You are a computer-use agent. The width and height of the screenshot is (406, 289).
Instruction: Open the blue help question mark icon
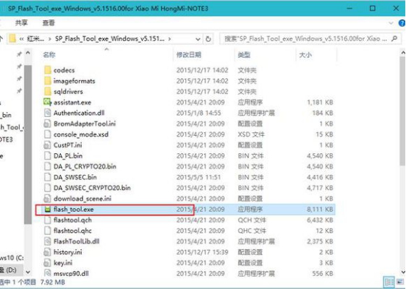pos(402,23)
